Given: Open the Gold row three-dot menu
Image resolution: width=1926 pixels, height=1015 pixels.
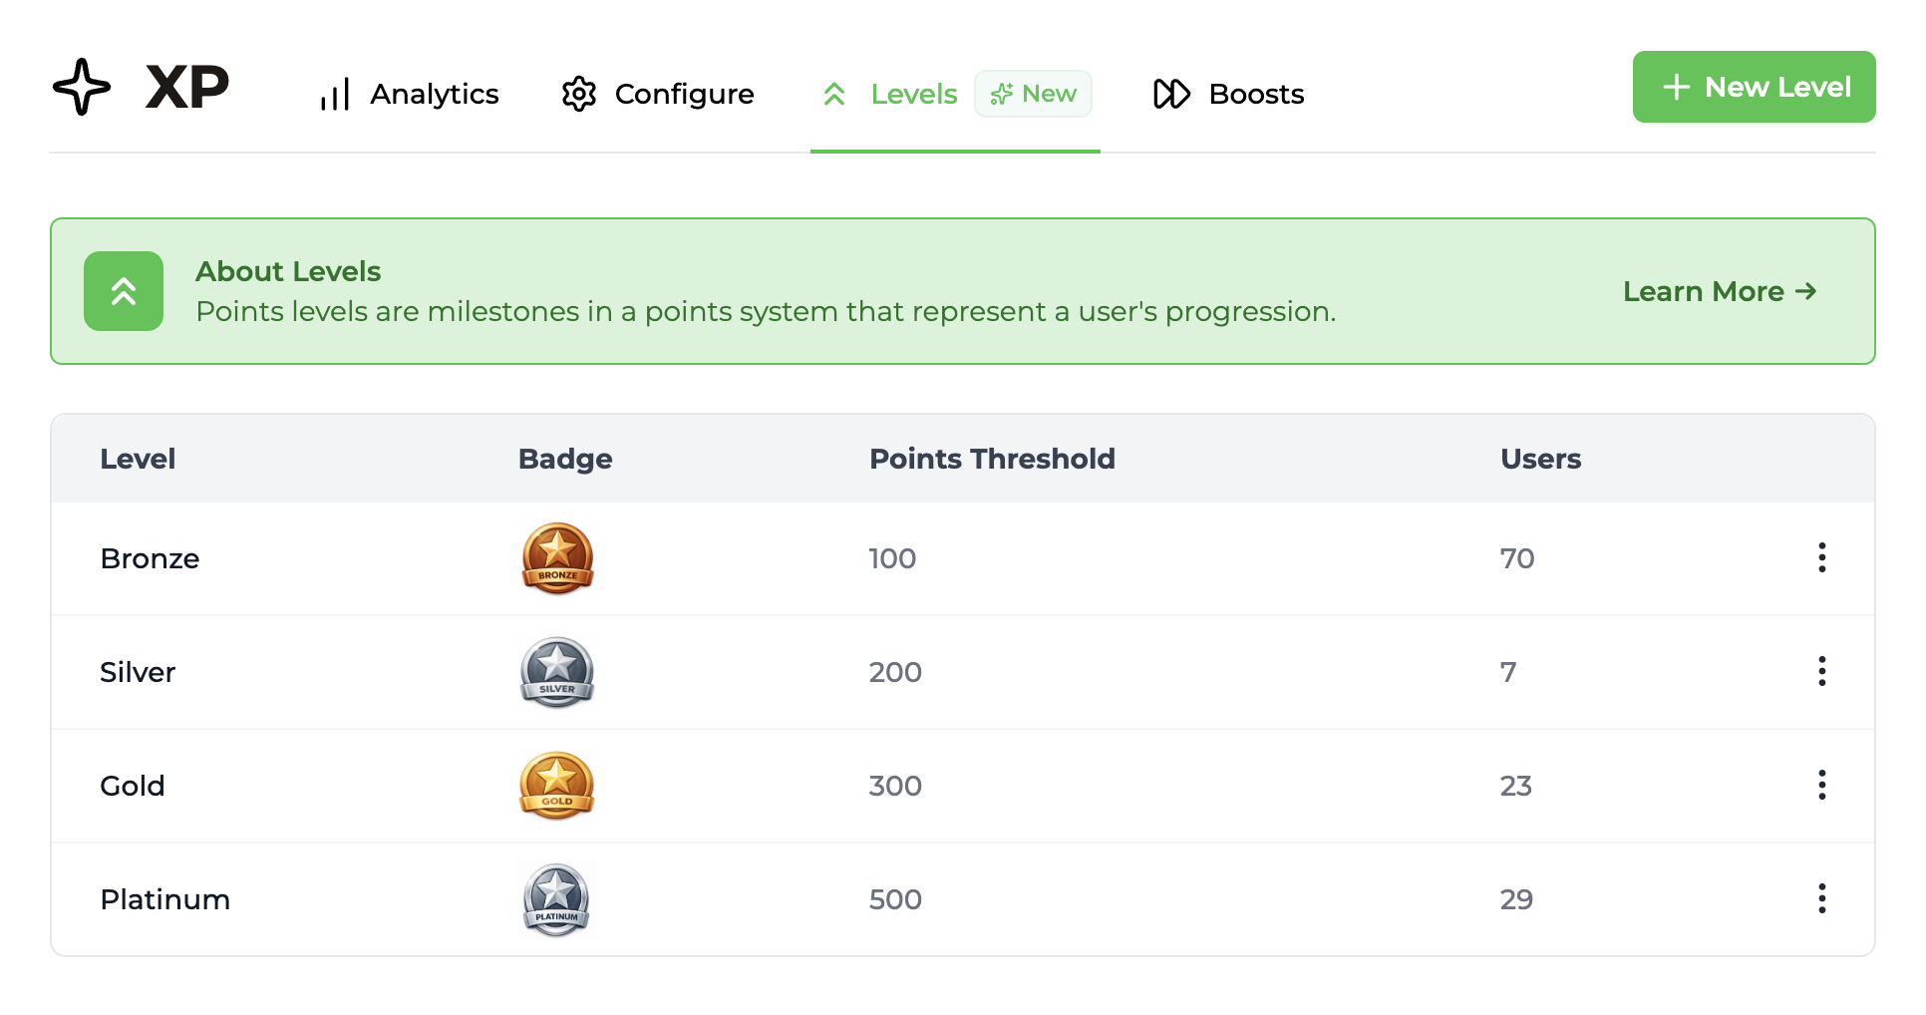Looking at the screenshot, I should click(x=1821, y=786).
